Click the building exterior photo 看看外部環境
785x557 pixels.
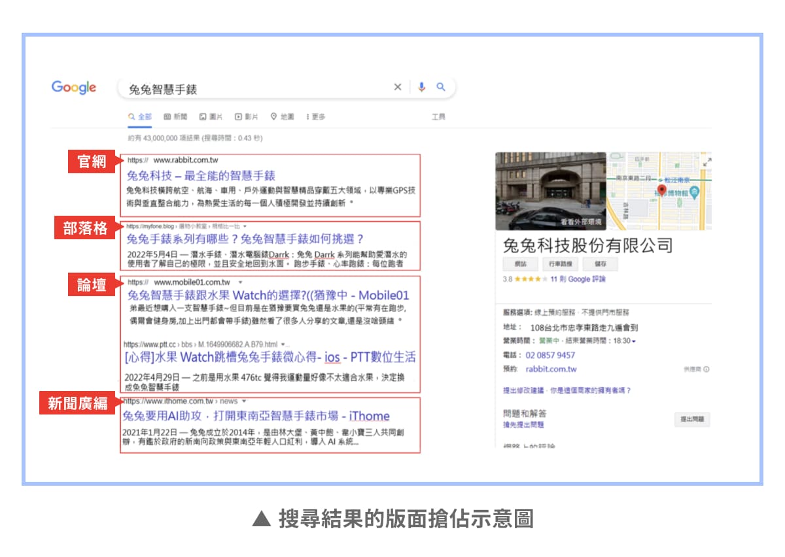[x=550, y=191]
